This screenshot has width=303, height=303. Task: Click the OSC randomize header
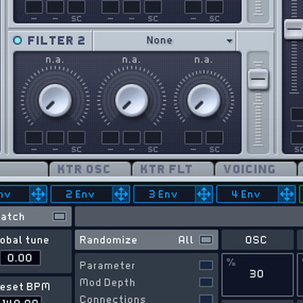click(x=258, y=240)
